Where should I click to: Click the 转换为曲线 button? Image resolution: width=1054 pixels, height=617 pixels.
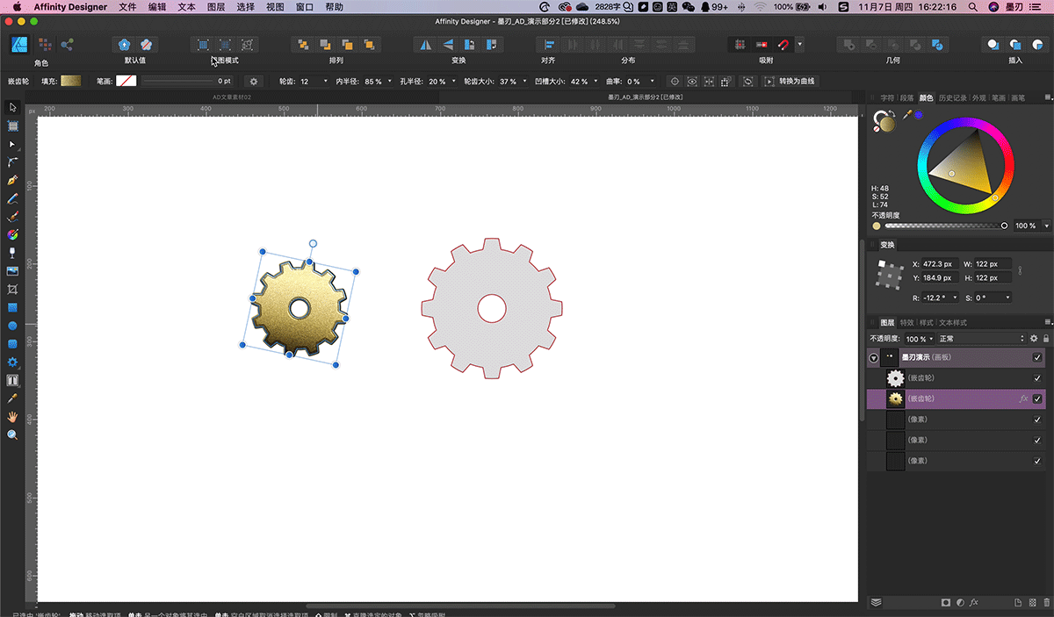click(790, 81)
